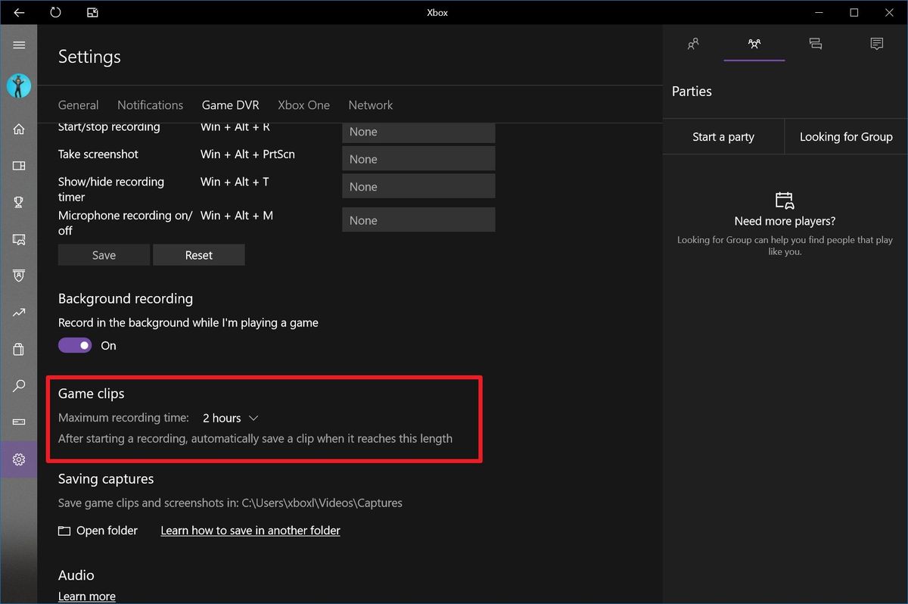This screenshot has height=604, width=908.
Task: Select the Home icon in the sidebar
Action: [19, 129]
